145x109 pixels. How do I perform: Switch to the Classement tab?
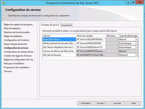pos(66,25)
